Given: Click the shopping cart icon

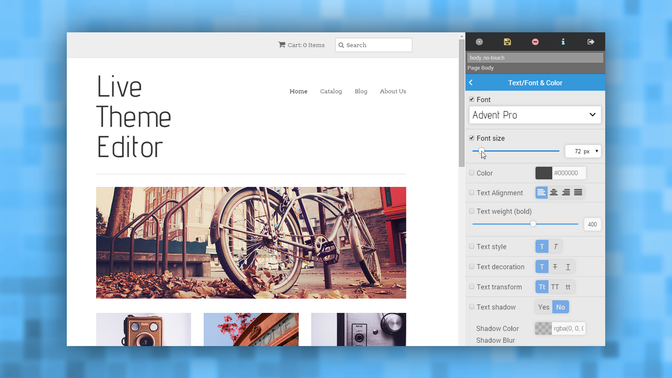Looking at the screenshot, I should 282,45.
